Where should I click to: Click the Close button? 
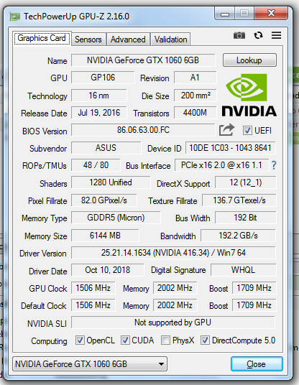coord(257,364)
